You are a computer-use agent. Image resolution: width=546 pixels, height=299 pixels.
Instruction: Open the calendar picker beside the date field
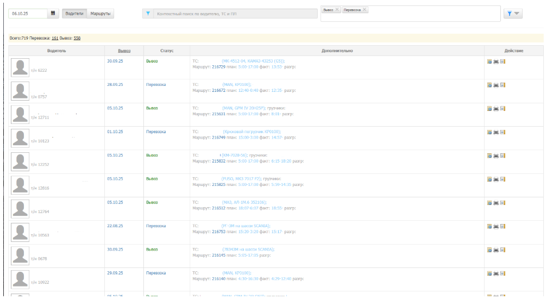click(53, 14)
